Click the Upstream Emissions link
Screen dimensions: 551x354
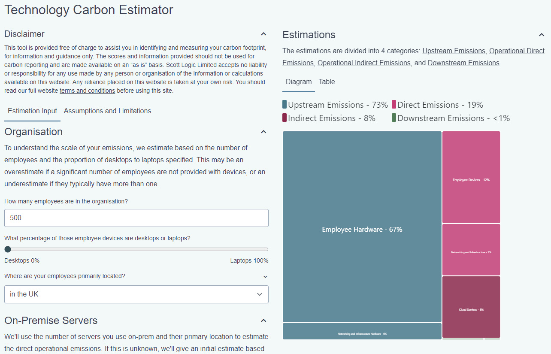tap(454, 51)
